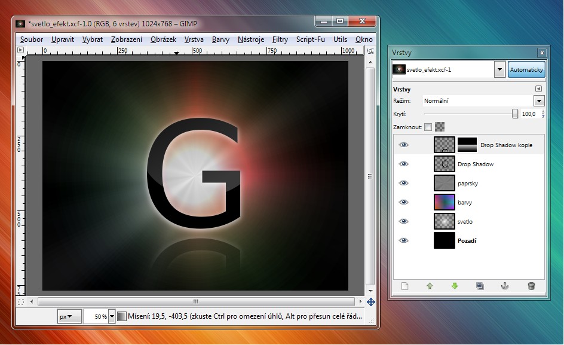The width and height of the screenshot is (564, 345).
Task: Click the paprsky layer name
Action: coord(468,184)
